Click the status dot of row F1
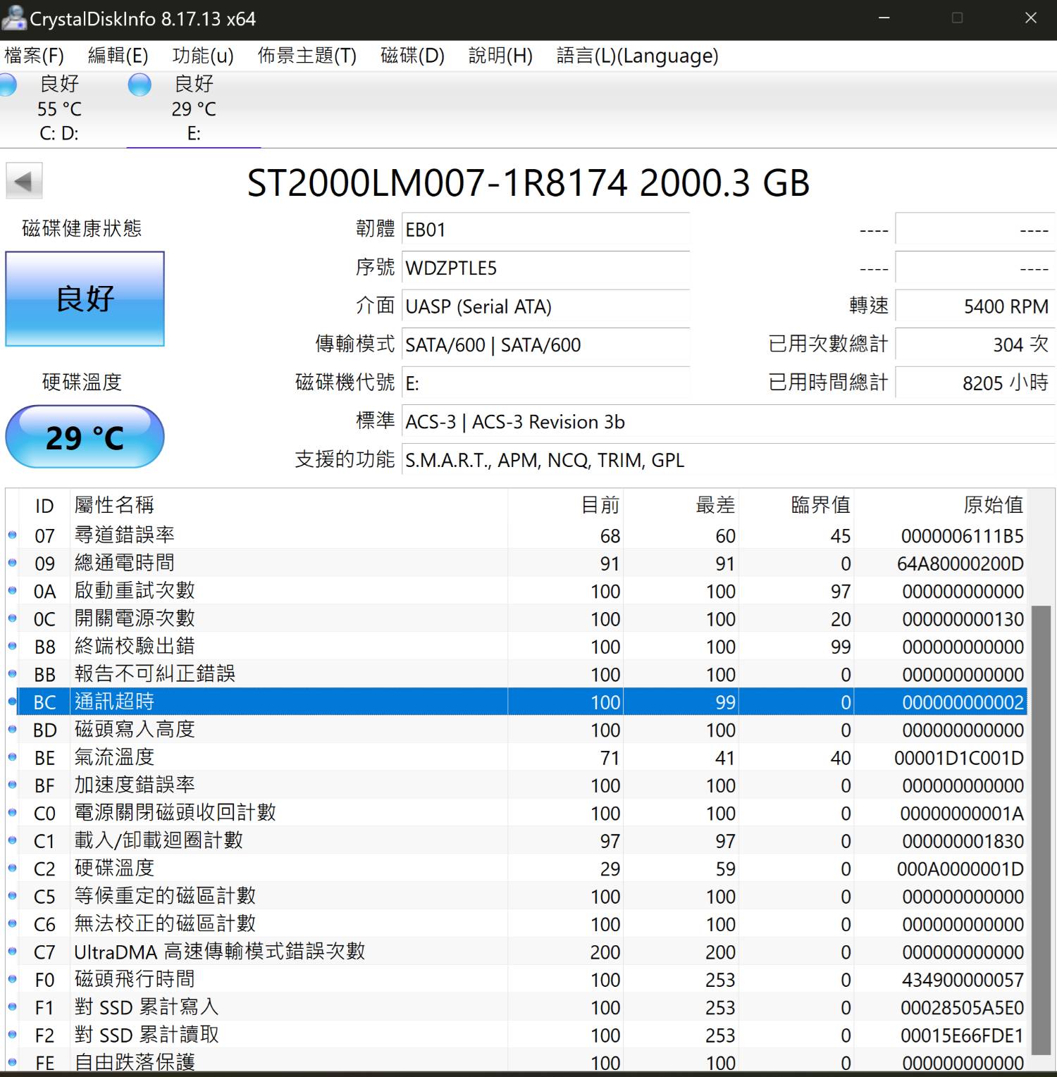The width and height of the screenshot is (1057, 1077). click(x=12, y=1007)
